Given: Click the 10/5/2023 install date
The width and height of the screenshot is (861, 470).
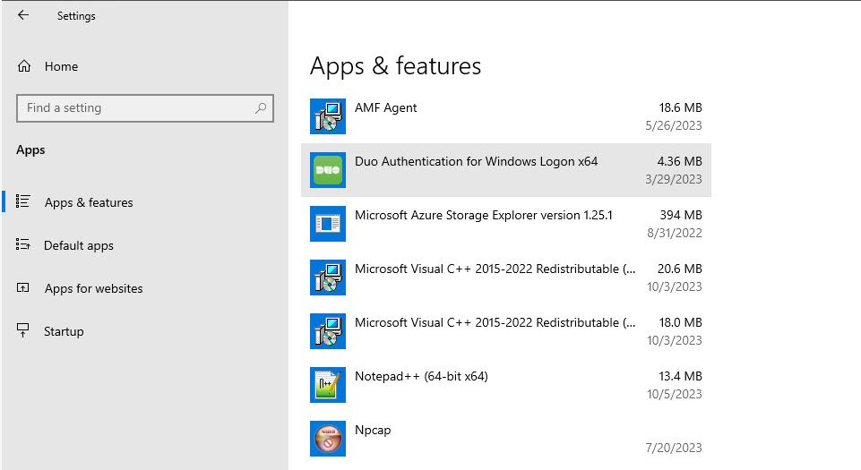Looking at the screenshot, I should (675, 394).
